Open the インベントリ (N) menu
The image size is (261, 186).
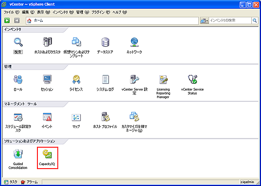tap(63, 12)
